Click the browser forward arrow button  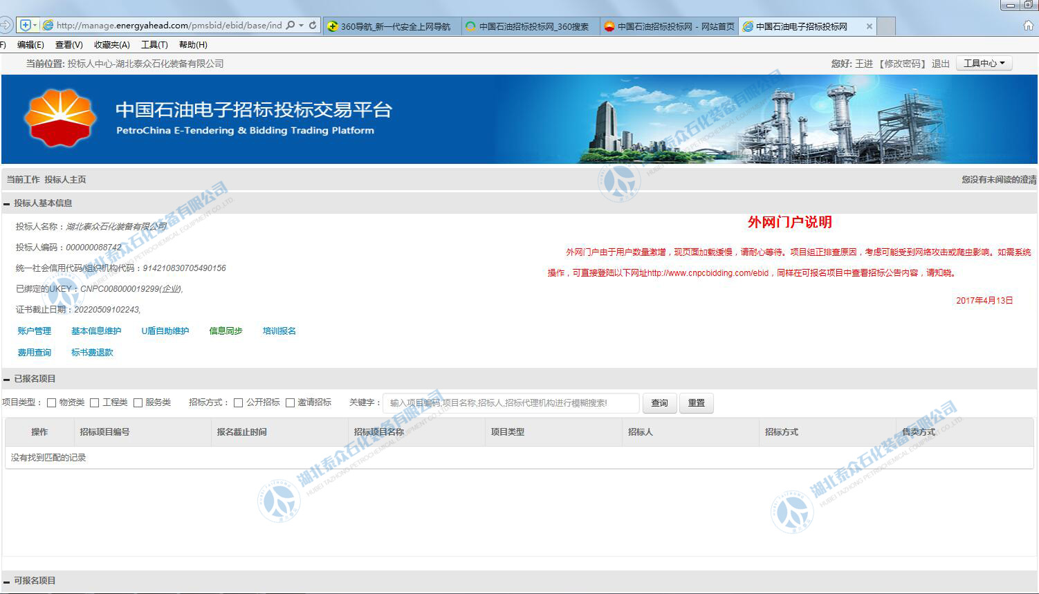tap(5, 26)
